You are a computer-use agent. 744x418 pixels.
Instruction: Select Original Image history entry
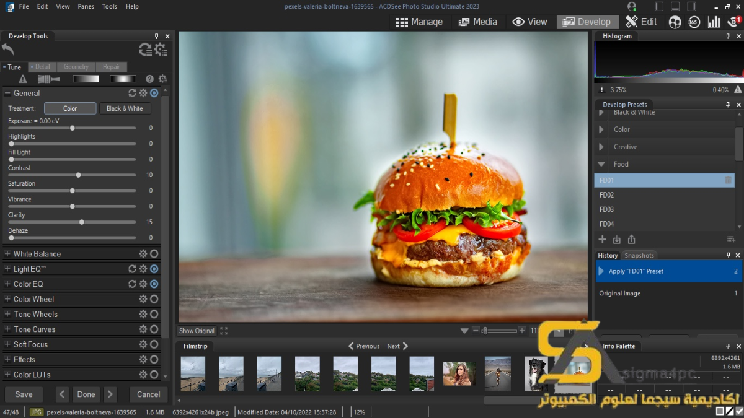click(x=668, y=294)
